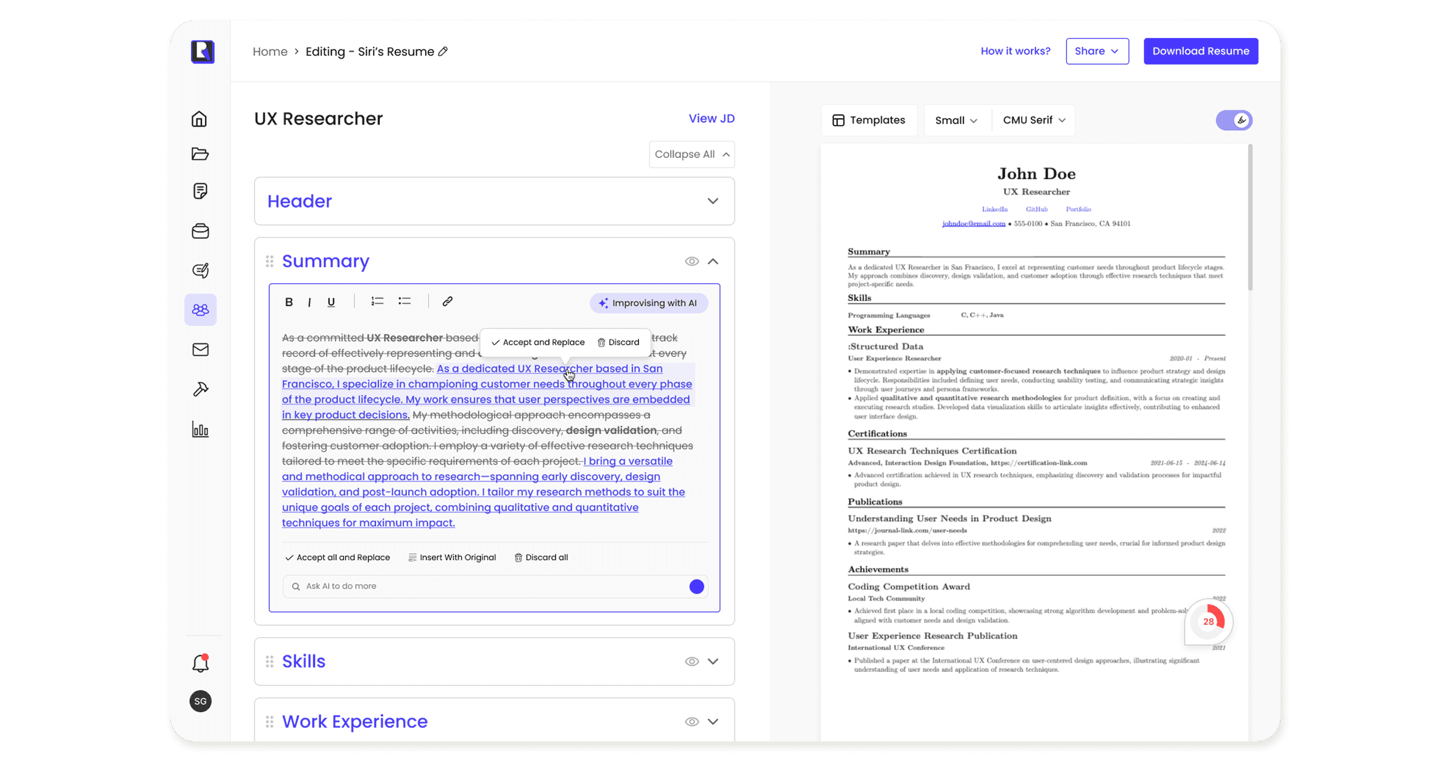Viewport: 1451px width, 762px height.
Task: Toggle italic formatting
Action: point(310,302)
